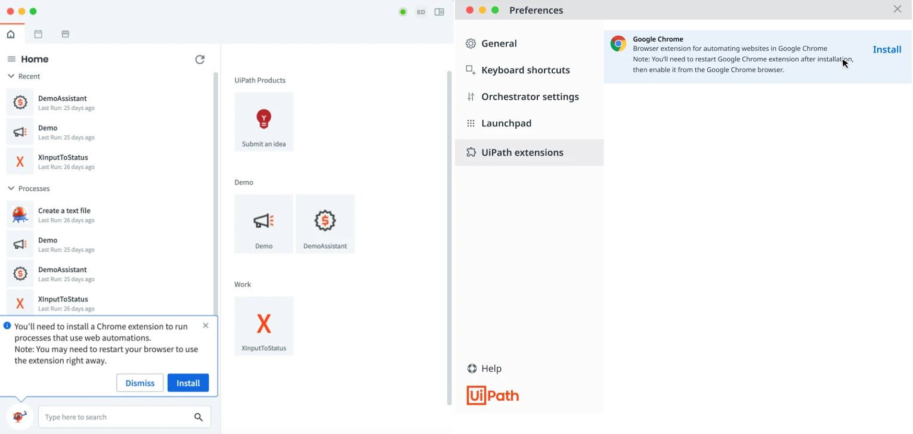The image size is (913, 434).
Task: Refresh the process list
Action: 200,59
